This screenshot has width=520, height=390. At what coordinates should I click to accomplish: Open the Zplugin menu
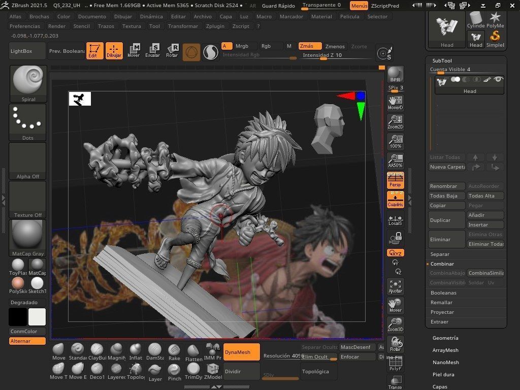[215, 26]
